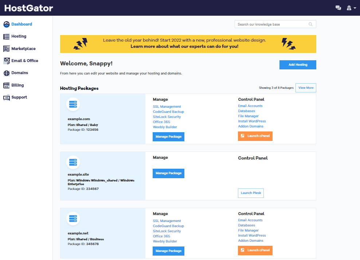This screenshot has width=360, height=260.
Task: Click the HostGator logo
Action: (28, 8)
